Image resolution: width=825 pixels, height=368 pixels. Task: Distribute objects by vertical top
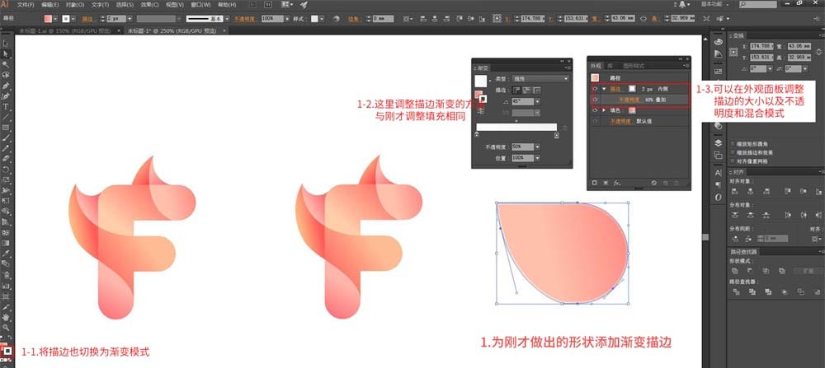pyautogui.click(x=735, y=215)
